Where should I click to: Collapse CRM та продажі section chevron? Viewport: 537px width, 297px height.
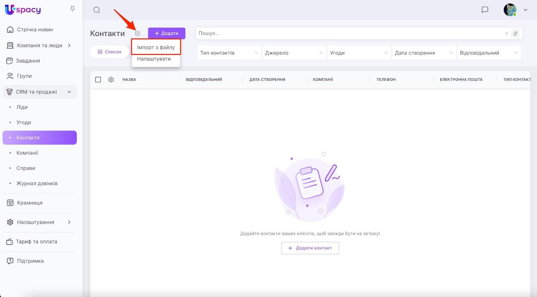coord(69,92)
